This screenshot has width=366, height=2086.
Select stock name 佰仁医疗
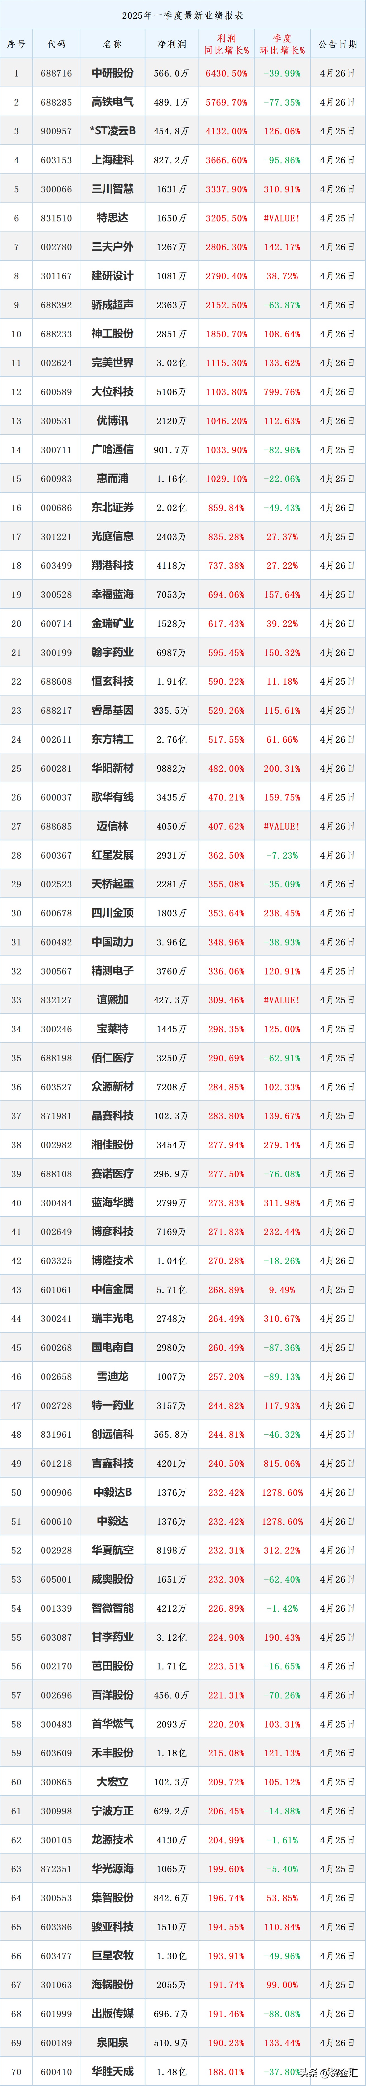[x=113, y=1058]
